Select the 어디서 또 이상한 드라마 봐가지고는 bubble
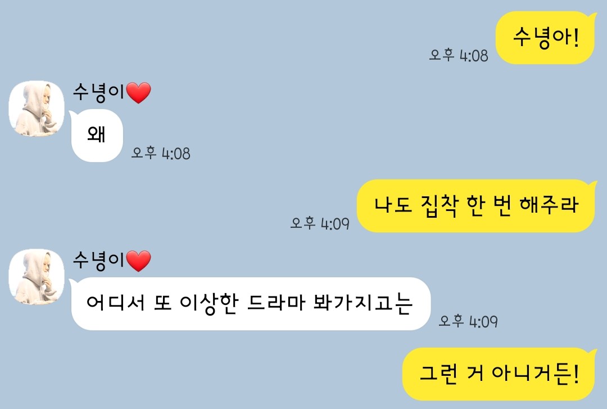Viewport: 607px width, 409px height. click(x=250, y=304)
